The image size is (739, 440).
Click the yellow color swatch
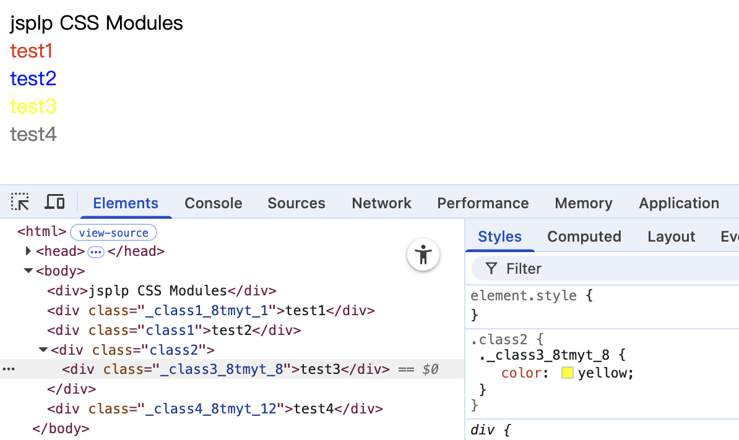coord(568,373)
